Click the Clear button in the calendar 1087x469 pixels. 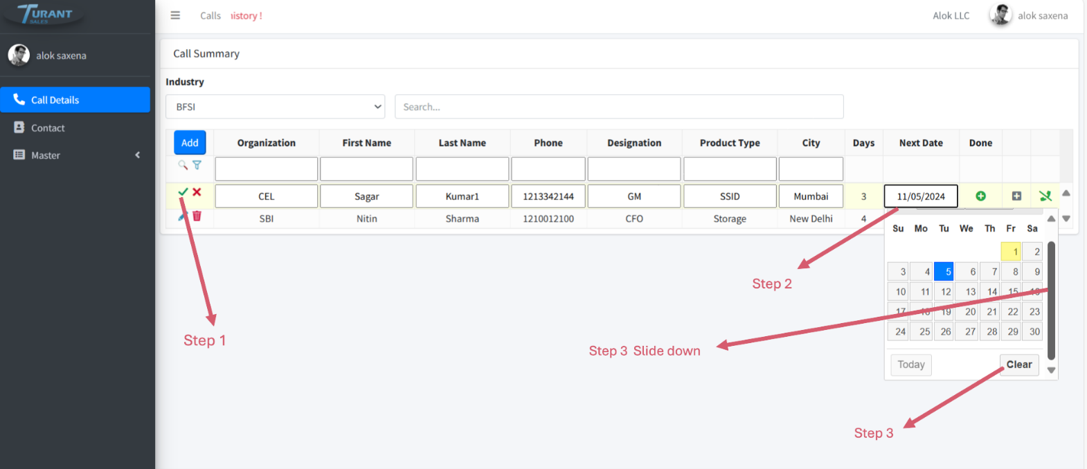1018,365
